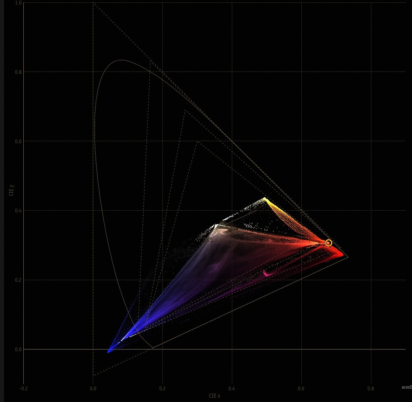The image size is (412, 402).
Task: Click the 0.0 tick on the CIE y axis
Action: tap(19, 349)
